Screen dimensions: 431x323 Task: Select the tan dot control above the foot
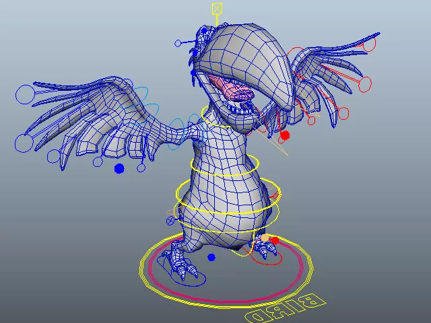(265, 238)
